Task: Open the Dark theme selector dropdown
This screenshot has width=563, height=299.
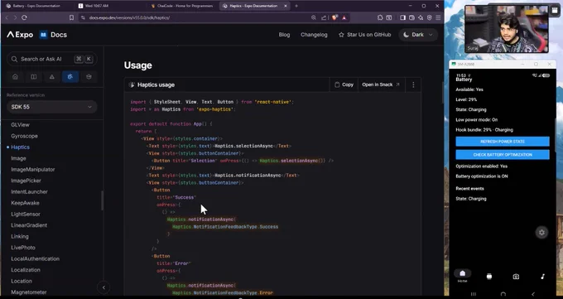Action: click(418, 35)
